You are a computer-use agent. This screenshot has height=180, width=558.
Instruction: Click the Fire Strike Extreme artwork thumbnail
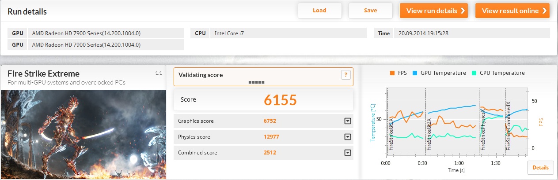84,134
